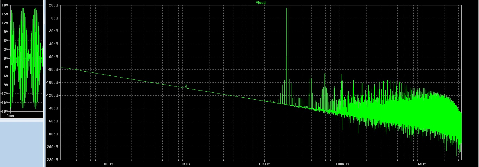Viewport: 479px width, 167px height.
Task: Click the -160dB axis label
Action: coord(52,121)
